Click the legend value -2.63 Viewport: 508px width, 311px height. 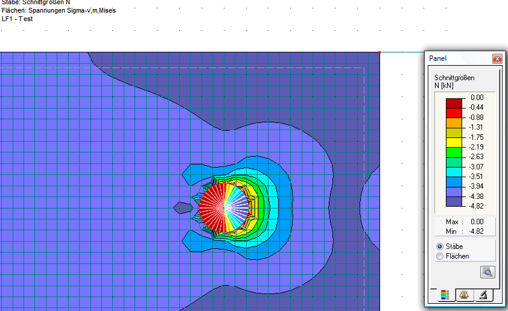tap(476, 156)
